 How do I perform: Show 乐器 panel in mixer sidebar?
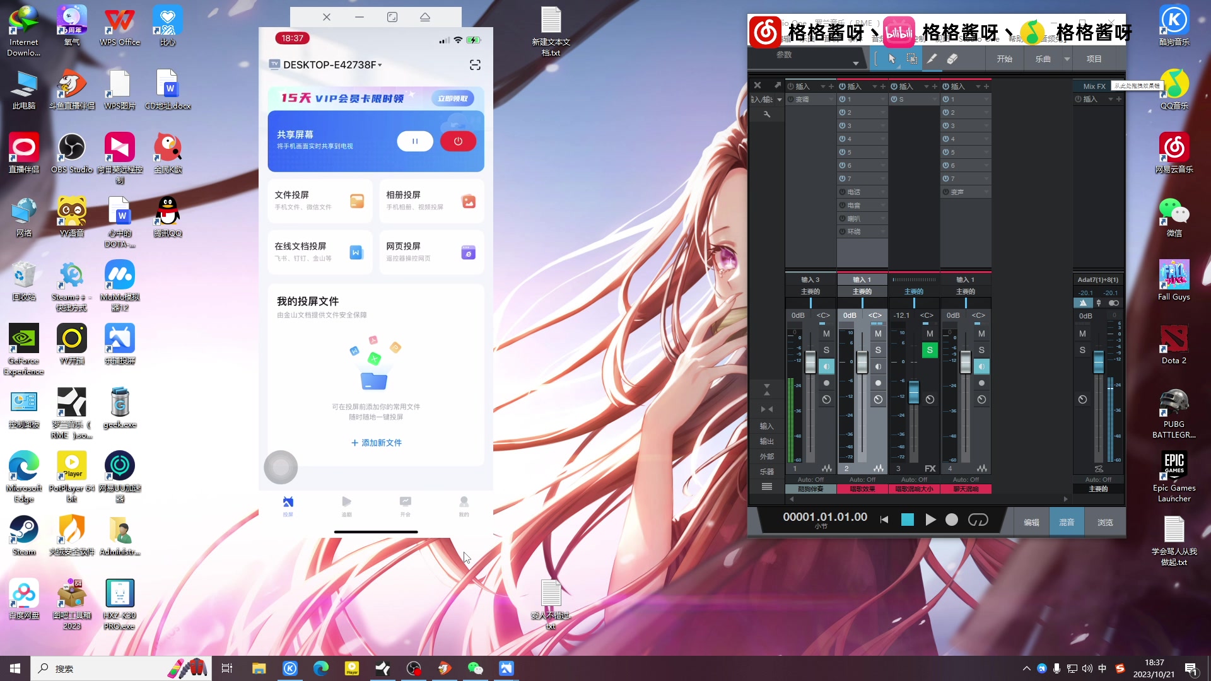pyautogui.click(x=766, y=471)
